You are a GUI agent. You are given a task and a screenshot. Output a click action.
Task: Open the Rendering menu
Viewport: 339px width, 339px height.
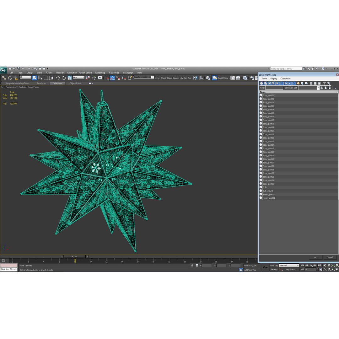point(100,73)
